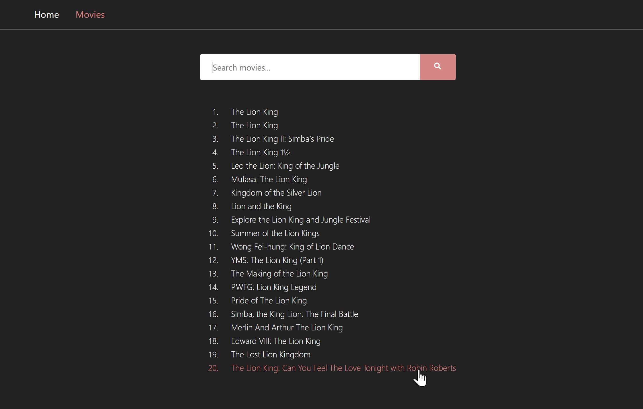Click Summer of the Lion Kings
The image size is (643, 409).
click(275, 233)
